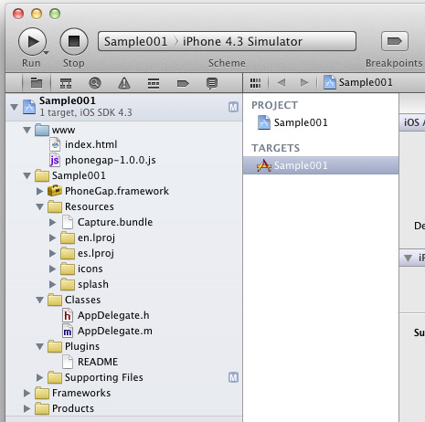Image resolution: width=425 pixels, height=422 pixels.
Task: Open the Debug navigator icon
Action: (x=154, y=83)
